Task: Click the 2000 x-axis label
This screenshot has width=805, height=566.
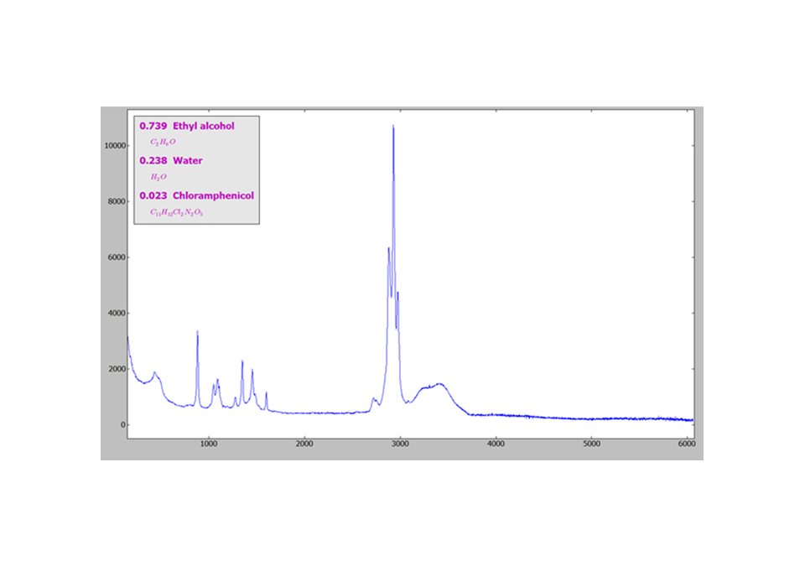Action: (x=304, y=444)
